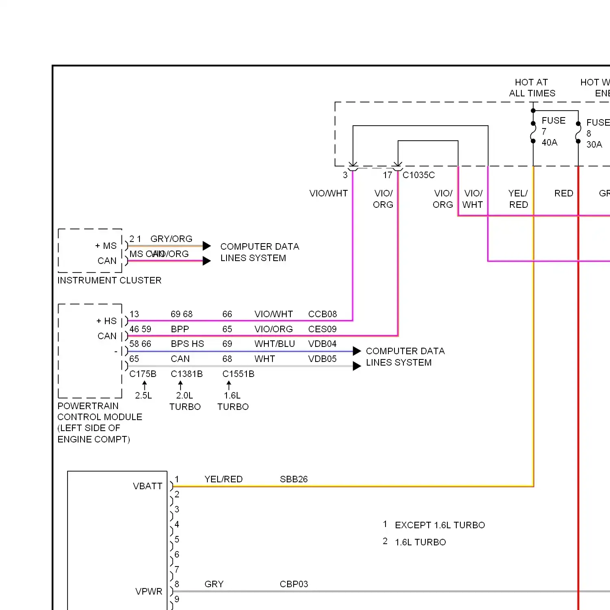Screen dimensions: 610x610
Task: Click '1.6L TURBO' label under C1551B
Action: coord(233,401)
